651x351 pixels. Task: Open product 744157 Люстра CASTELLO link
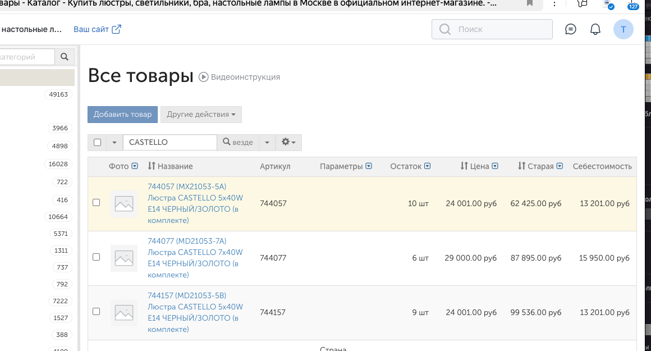(195, 307)
